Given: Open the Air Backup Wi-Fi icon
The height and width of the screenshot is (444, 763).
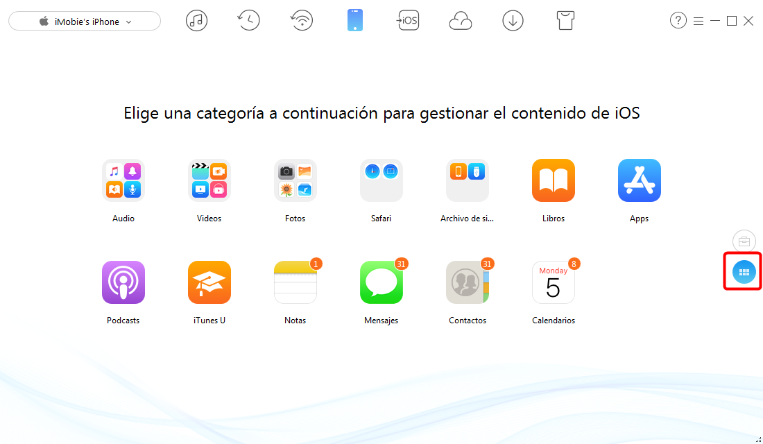Looking at the screenshot, I should (302, 21).
